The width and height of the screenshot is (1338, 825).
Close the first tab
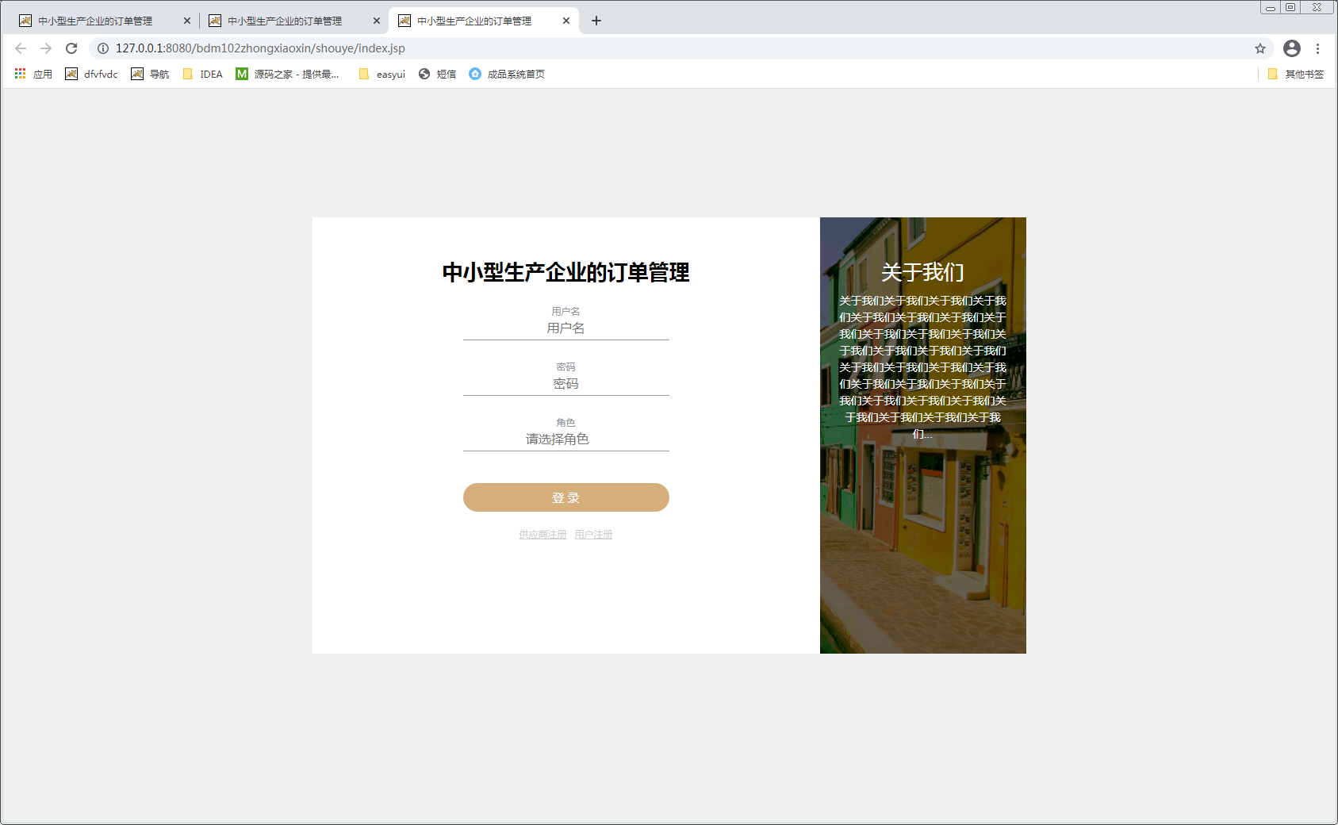click(187, 21)
